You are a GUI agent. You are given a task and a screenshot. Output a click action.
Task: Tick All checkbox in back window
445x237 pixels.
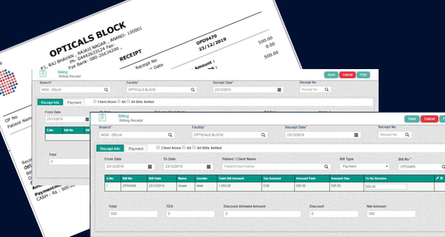pyautogui.click(x=119, y=101)
